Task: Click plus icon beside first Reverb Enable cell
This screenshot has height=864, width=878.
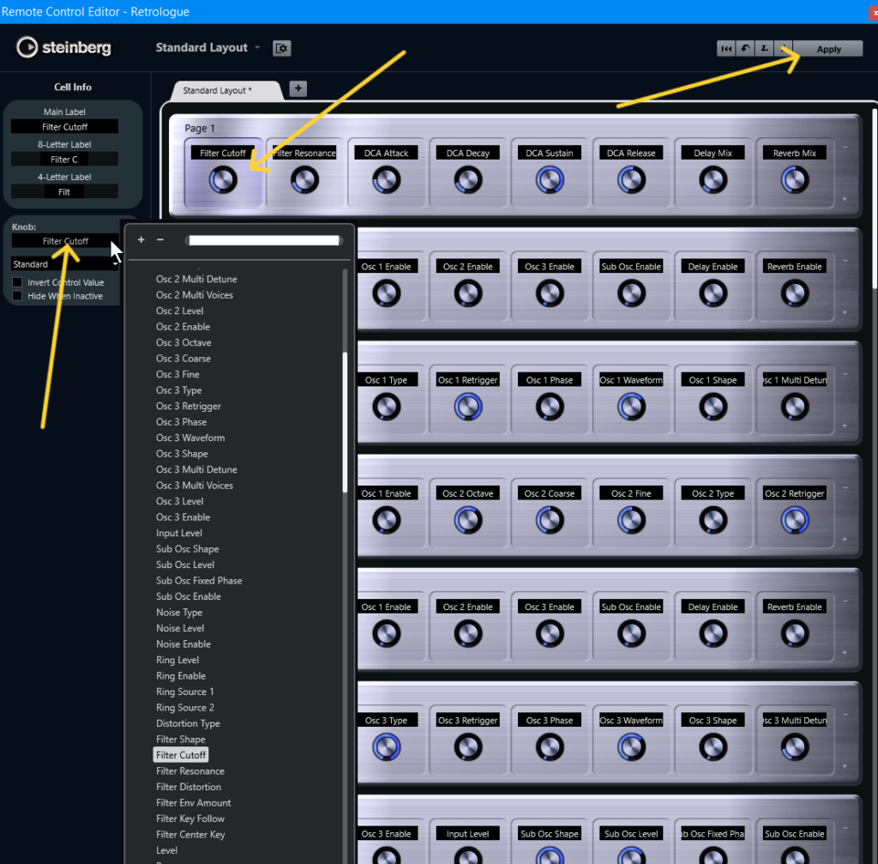Action: pyautogui.click(x=845, y=312)
